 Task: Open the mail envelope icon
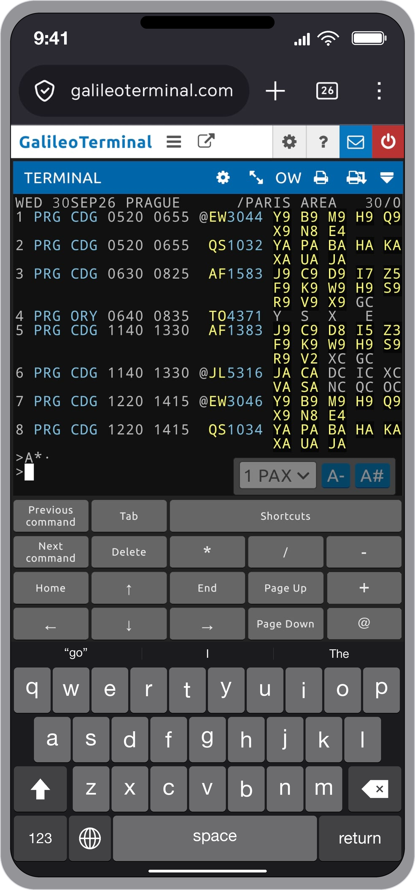356,142
